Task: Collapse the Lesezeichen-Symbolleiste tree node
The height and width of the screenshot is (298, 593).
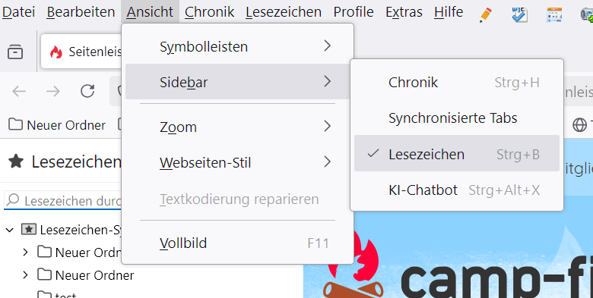Action: [10, 229]
